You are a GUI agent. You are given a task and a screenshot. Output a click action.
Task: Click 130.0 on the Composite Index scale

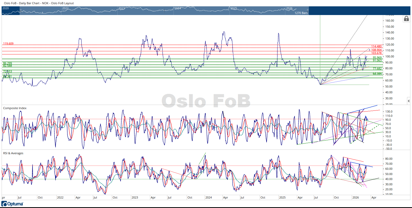click(389, 112)
